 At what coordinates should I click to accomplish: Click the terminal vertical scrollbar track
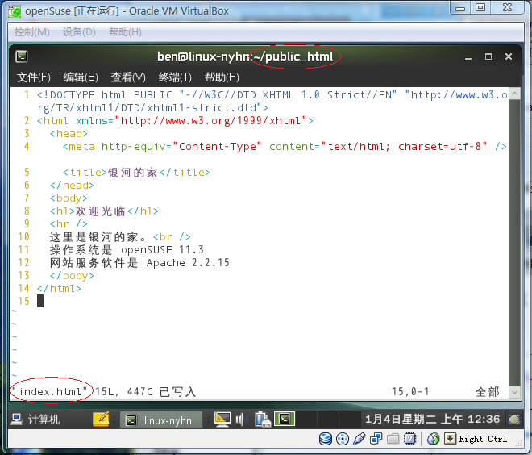[515, 243]
